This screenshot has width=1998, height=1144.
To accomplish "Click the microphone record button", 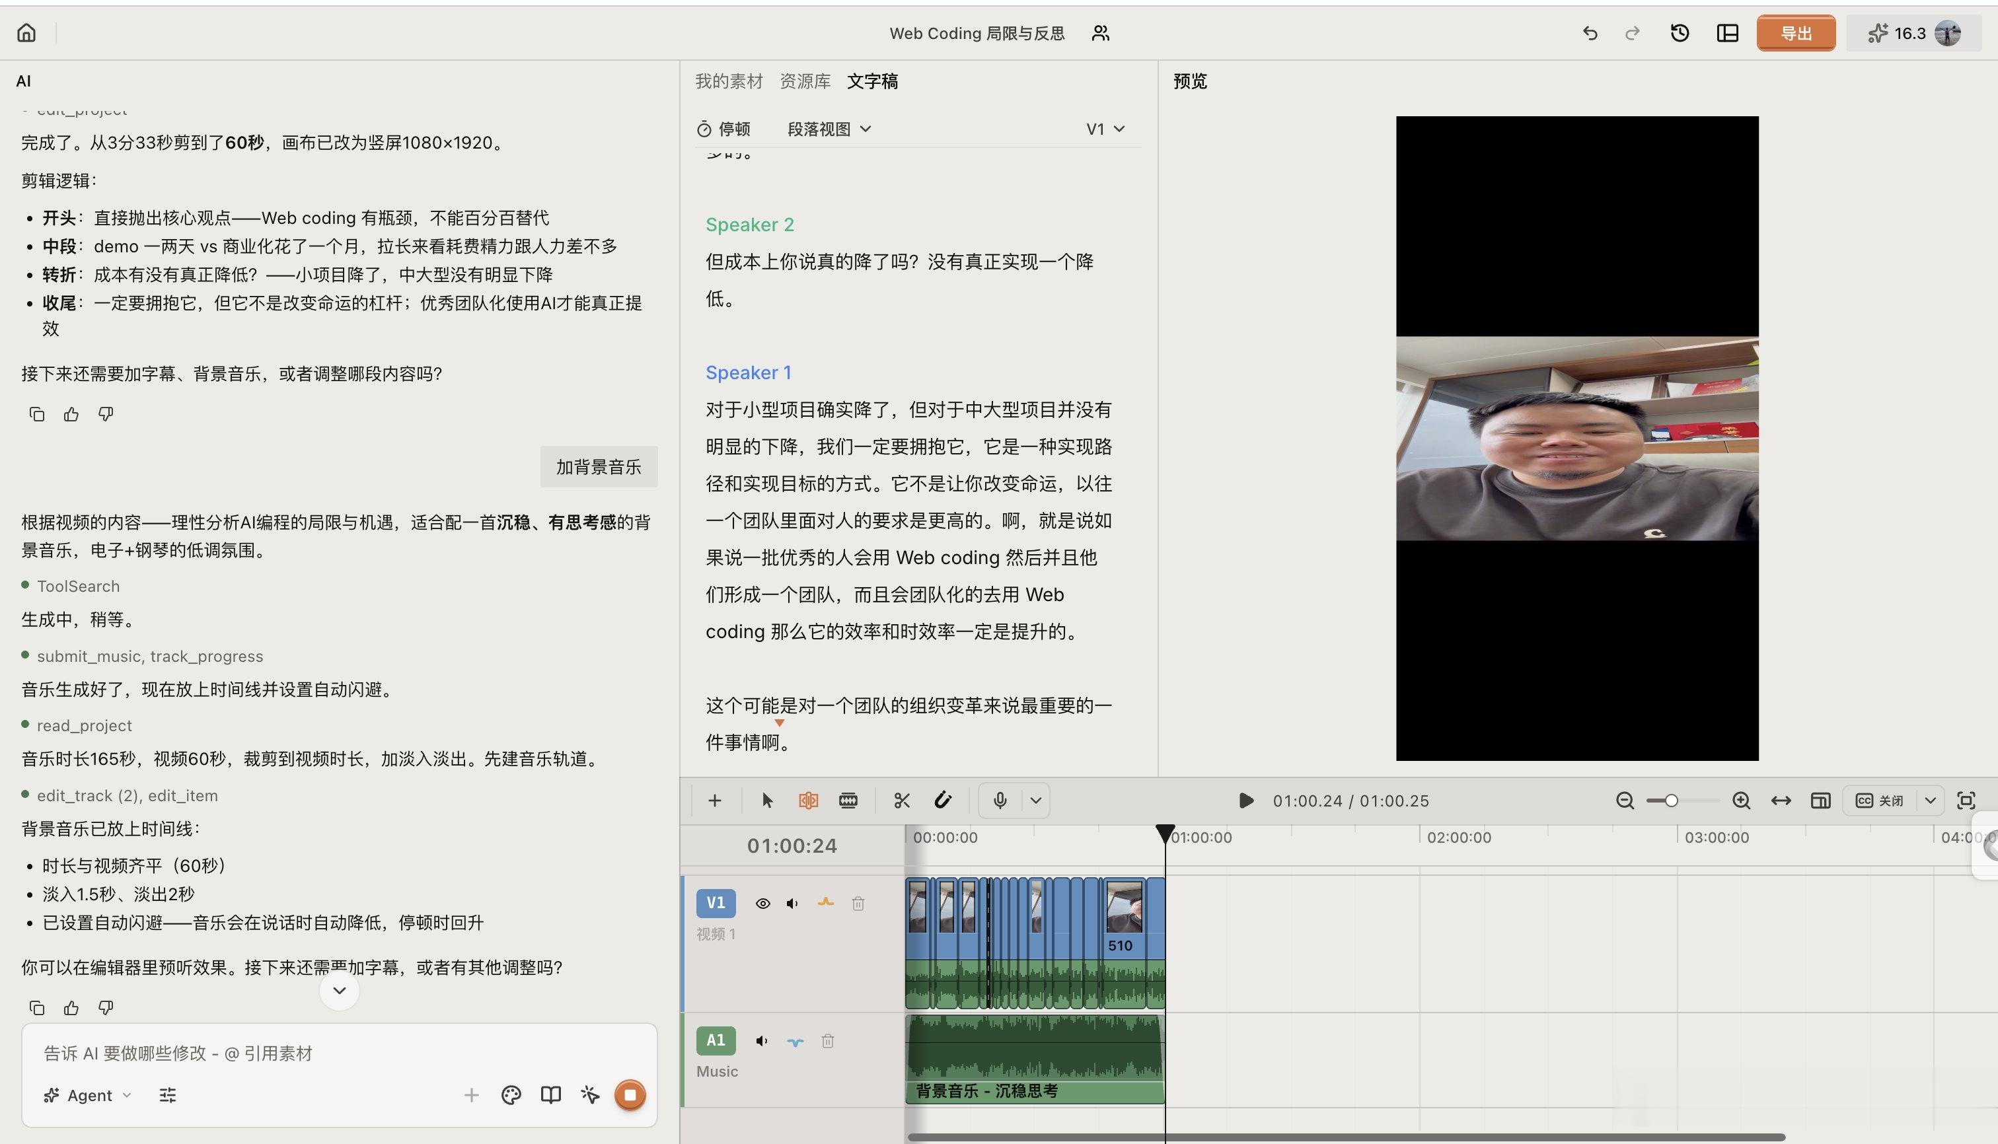I will [1000, 801].
